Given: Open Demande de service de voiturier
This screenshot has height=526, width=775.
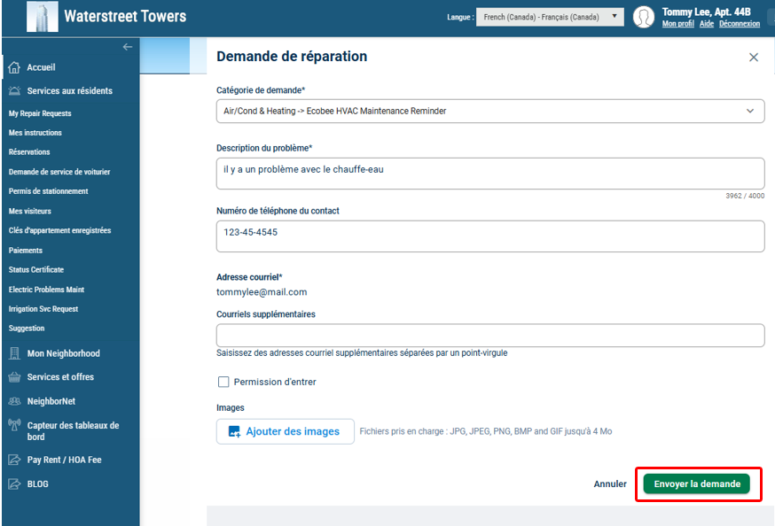Looking at the screenshot, I should (59, 172).
